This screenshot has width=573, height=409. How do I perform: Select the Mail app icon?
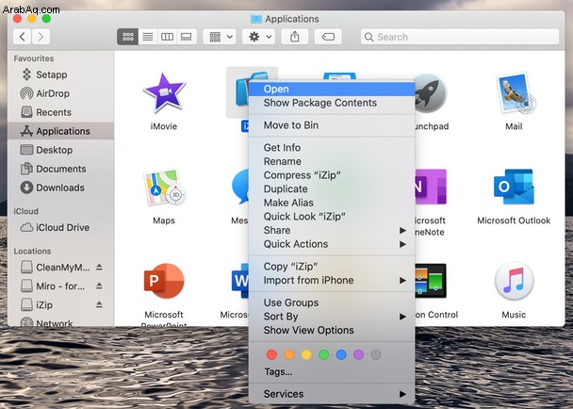click(514, 93)
